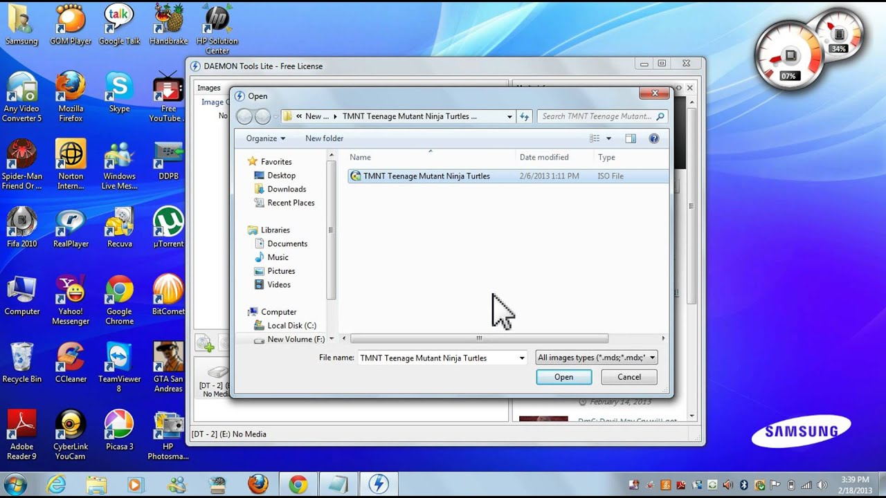Select the CCleaner desktop icon
Screen dimensions: 886x498
[x=71, y=363]
